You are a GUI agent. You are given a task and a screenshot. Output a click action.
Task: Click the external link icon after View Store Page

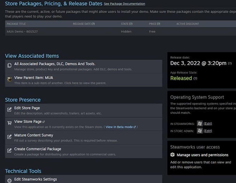44,122
